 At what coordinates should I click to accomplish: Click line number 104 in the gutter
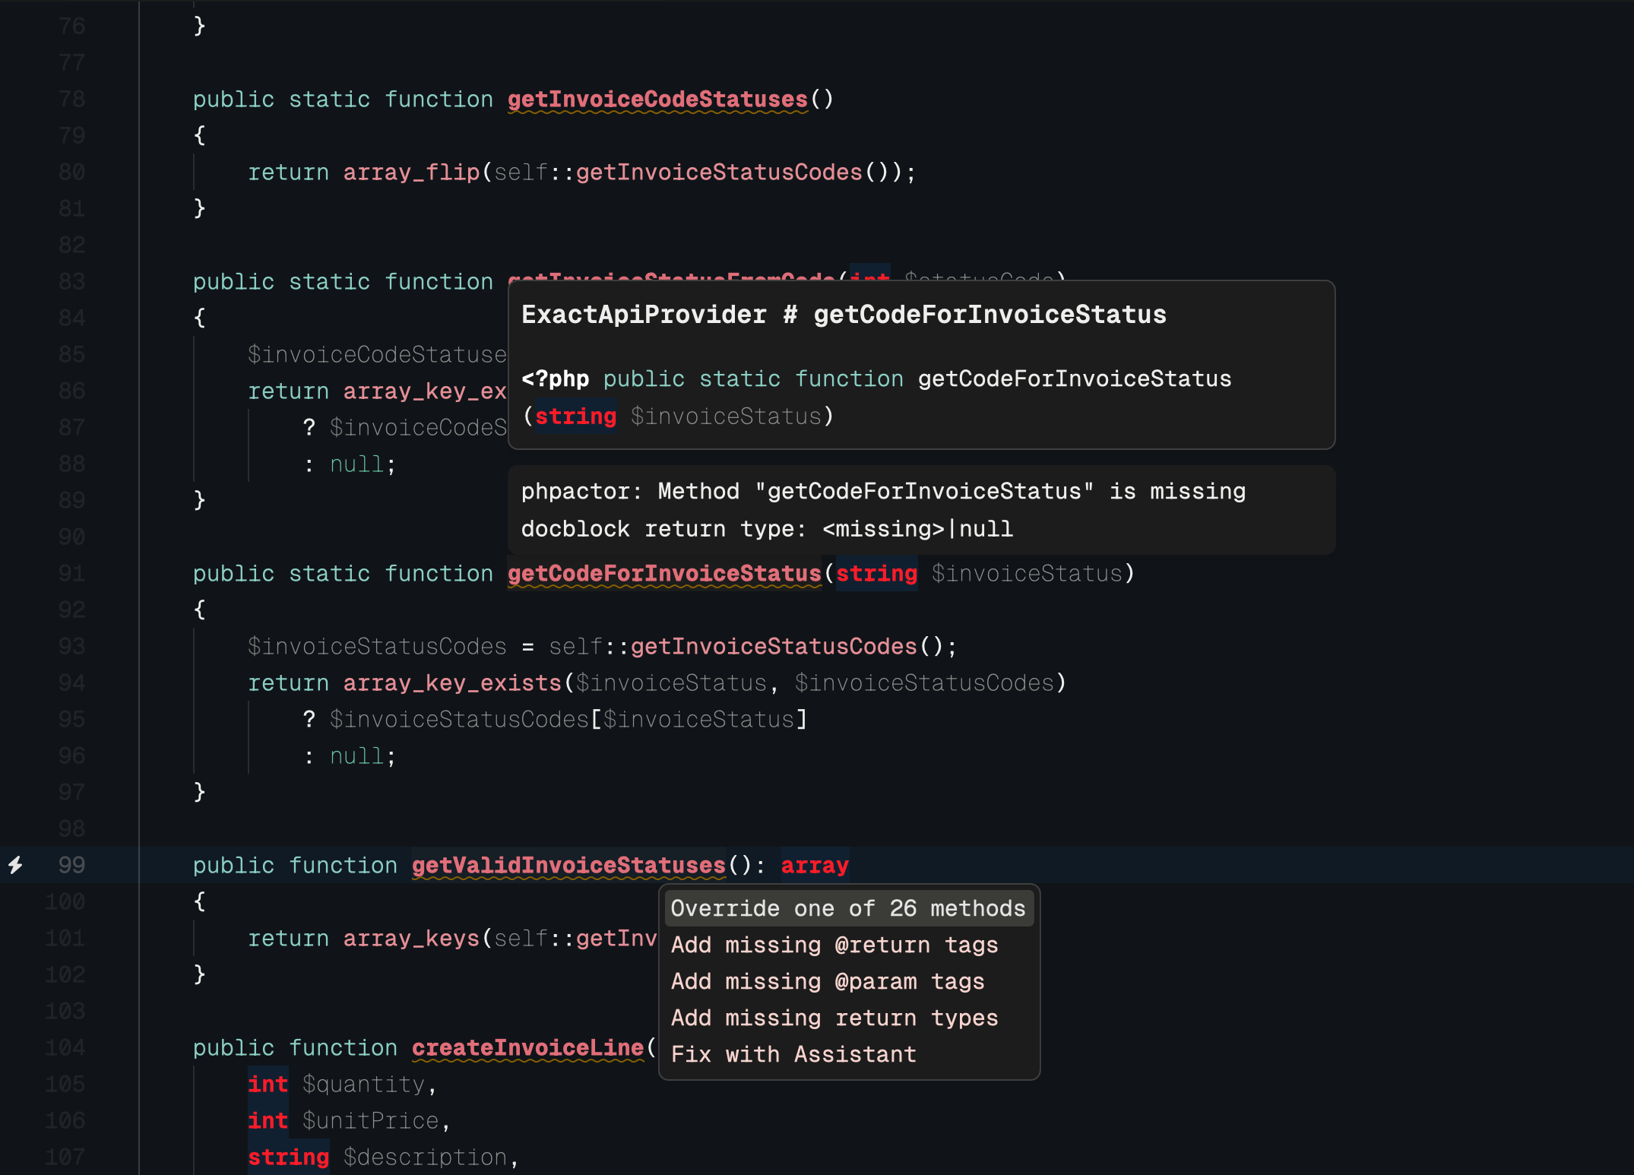click(x=65, y=1047)
